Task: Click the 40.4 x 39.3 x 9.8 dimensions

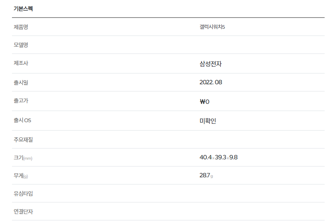Action: [219, 157]
